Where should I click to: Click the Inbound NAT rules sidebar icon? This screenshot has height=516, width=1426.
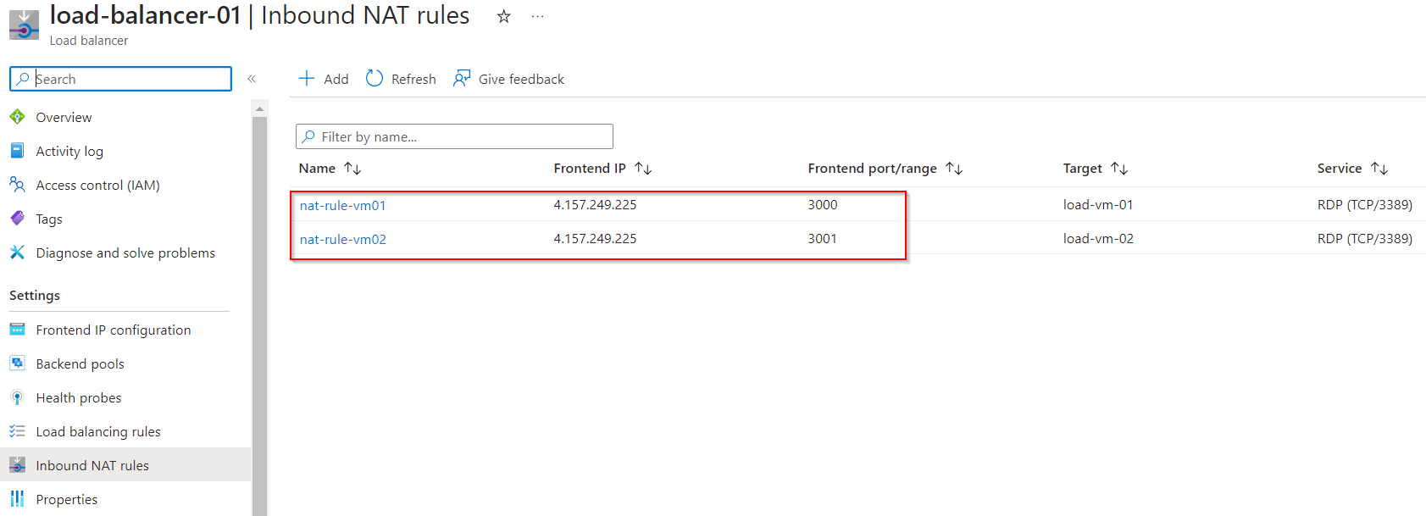[17, 464]
